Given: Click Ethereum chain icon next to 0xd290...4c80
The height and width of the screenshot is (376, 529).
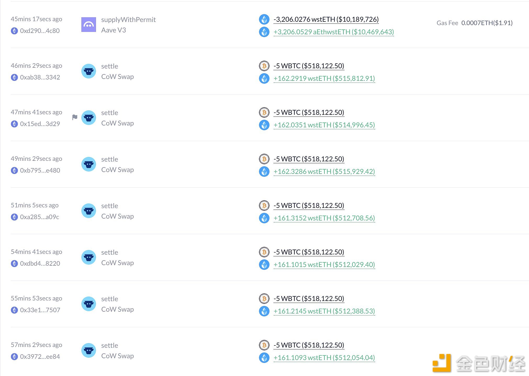Looking at the screenshot, I should 14,31.
